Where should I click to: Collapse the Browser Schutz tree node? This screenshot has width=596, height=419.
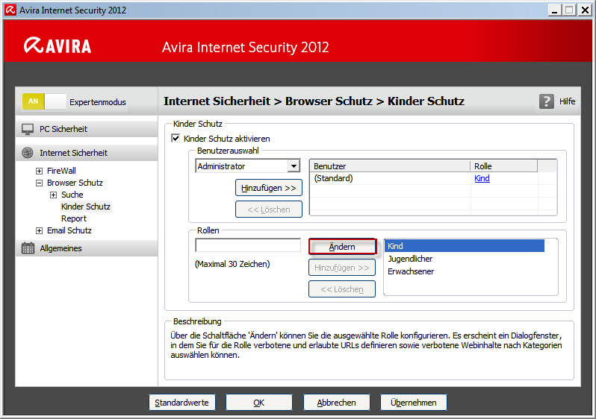[39, 183]
